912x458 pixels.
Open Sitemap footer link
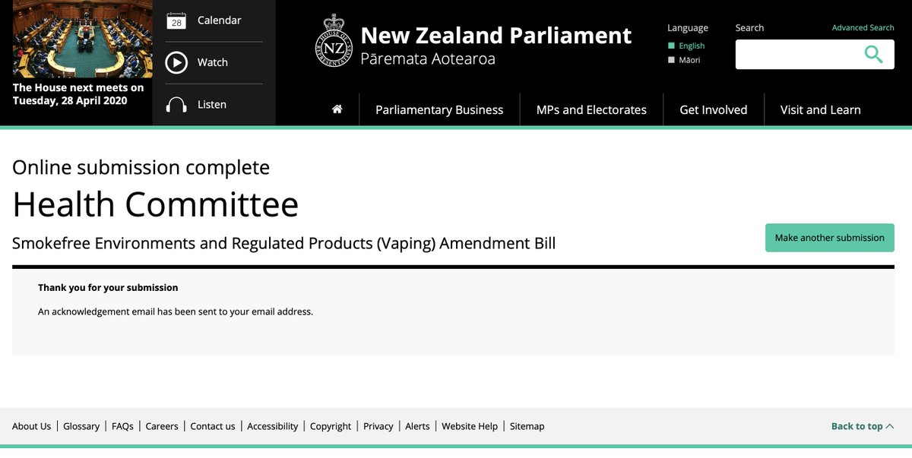tap(527, 426)
